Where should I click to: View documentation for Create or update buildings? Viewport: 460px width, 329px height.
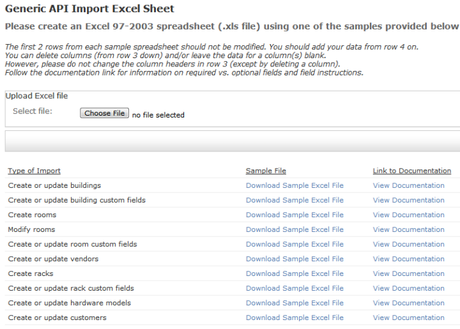click(408, 186)
